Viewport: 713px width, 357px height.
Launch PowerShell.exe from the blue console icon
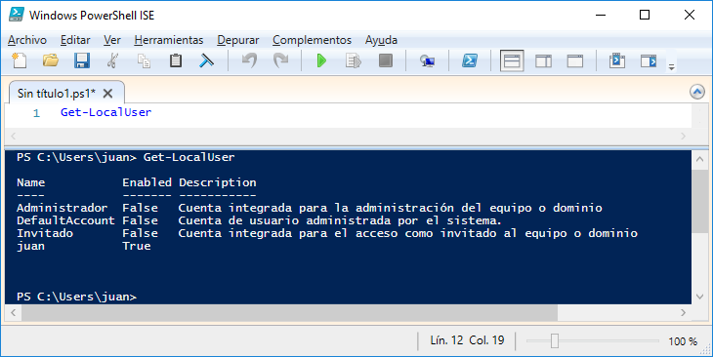point(469,60)
